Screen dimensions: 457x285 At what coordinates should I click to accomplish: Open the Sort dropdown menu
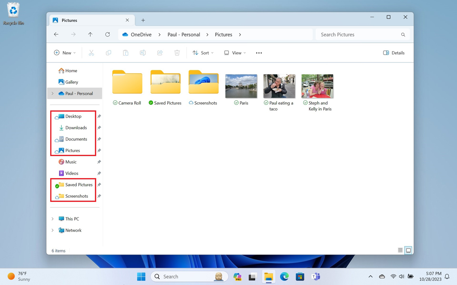[x=203, y=53]
